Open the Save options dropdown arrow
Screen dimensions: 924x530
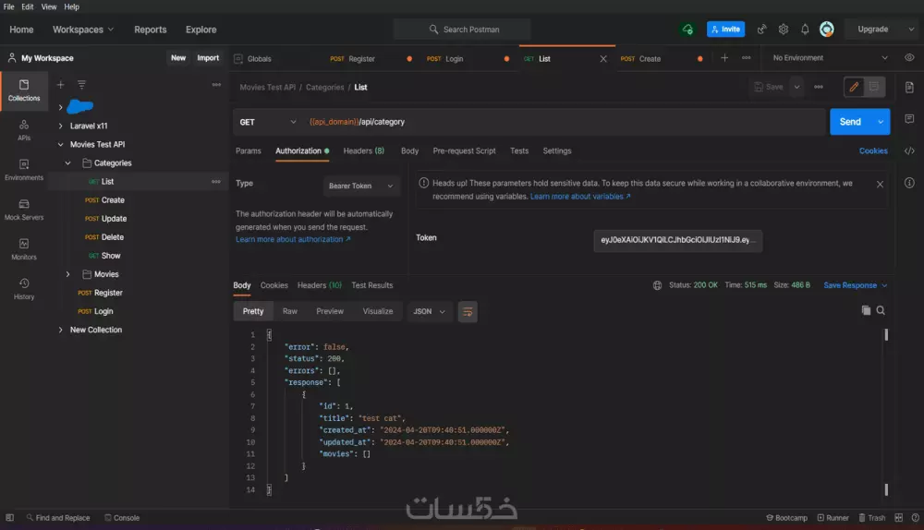click(796, 87)
